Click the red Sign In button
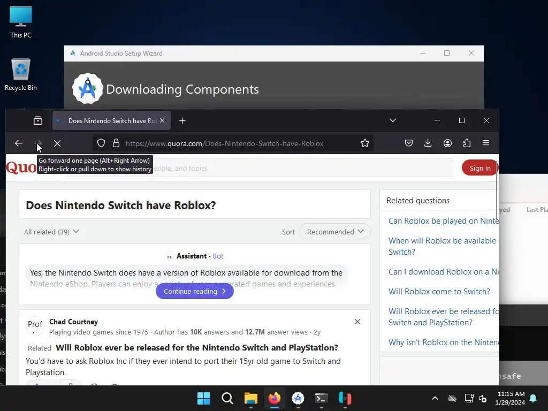Viewport: 548px width, 411px height. pos(479,168)
